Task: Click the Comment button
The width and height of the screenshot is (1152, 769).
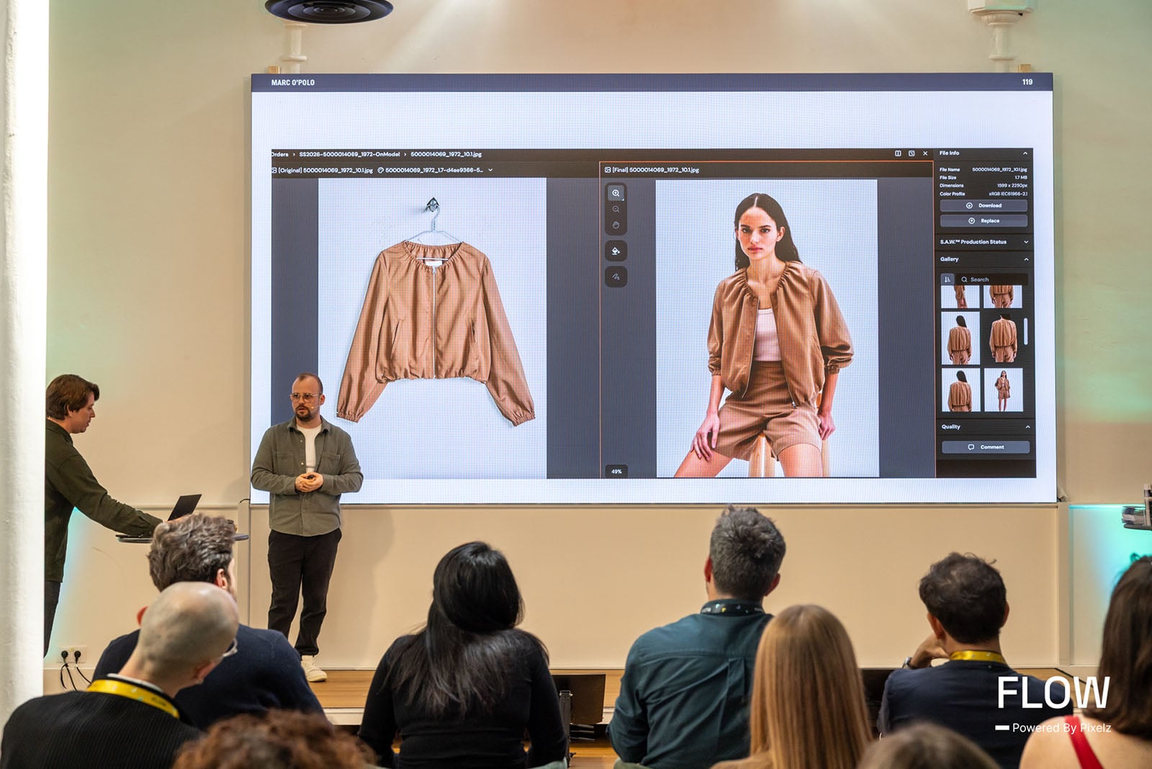Action: pyautogui.click(x=986, y=447)
